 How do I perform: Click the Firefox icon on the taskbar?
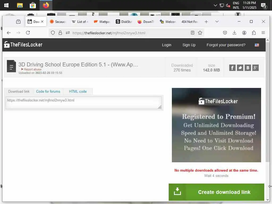pos(46,5)
